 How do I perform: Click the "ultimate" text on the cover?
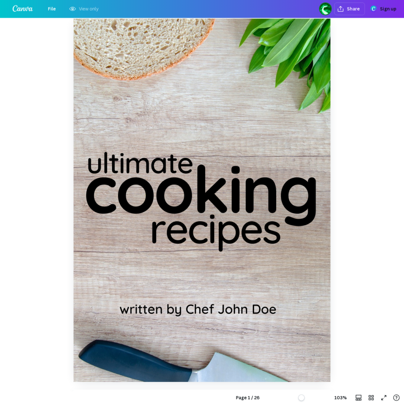pos(140,163)
